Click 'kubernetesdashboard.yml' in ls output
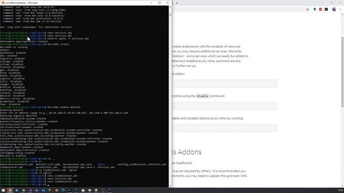This screenshot has height=193, width=344. point(17,165)
